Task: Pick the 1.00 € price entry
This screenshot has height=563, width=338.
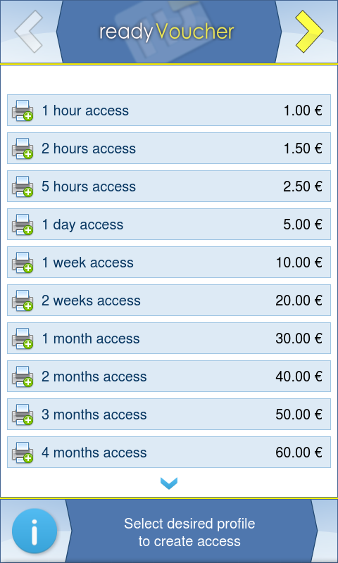Action: pos(303,110)
